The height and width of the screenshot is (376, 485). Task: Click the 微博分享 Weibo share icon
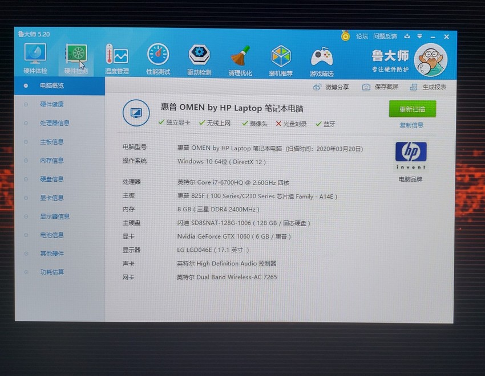317,87
